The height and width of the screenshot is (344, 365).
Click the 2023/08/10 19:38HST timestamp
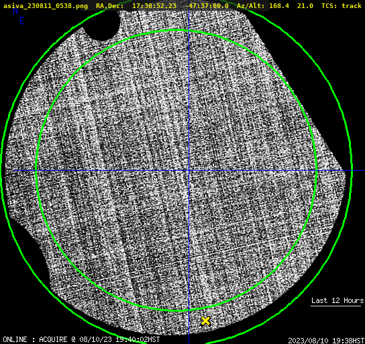click(x=326, y=340)
